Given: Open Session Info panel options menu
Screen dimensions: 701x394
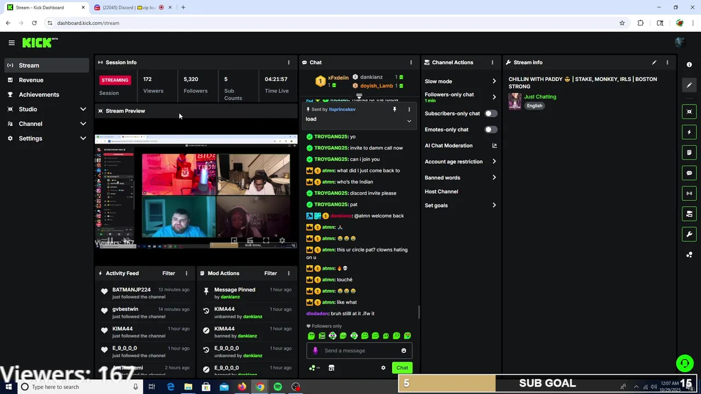Looking at the screenshot, I should pyautogui.click(x=289, y=62).
